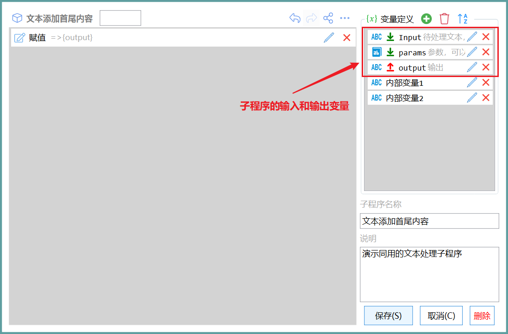Remove the params variable
This screenshot has width=508, height=334.
coord(486,52)
